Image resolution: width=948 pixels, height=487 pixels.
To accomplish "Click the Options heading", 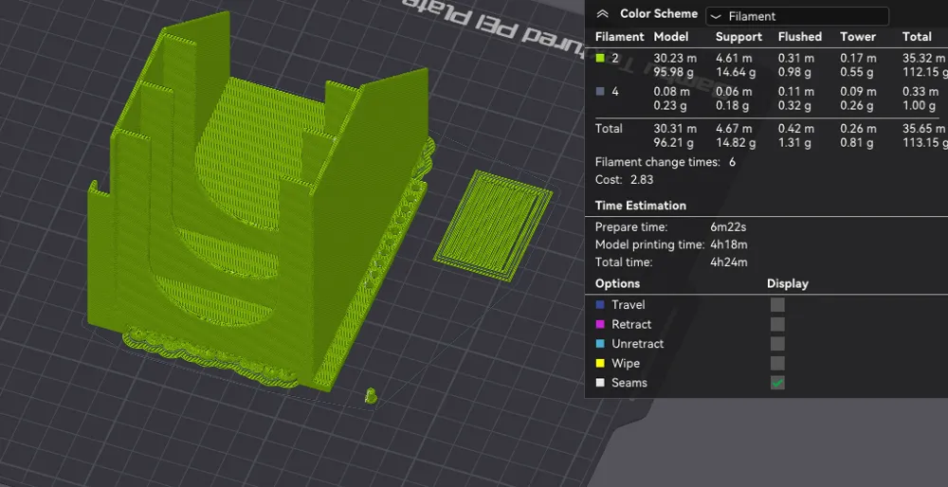I will pyautogui.click(x=617, y=283).
